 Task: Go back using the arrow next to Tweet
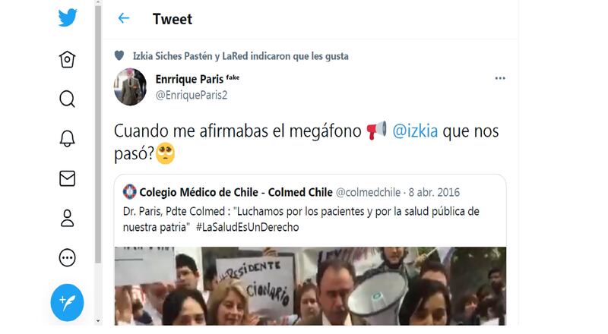point(123,18)
